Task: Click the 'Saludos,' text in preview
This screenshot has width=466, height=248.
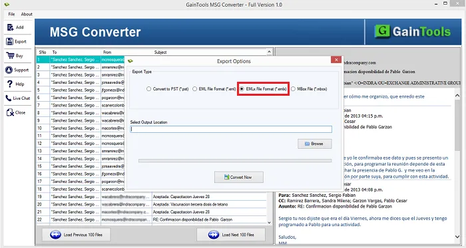Action: coord(288,237)
